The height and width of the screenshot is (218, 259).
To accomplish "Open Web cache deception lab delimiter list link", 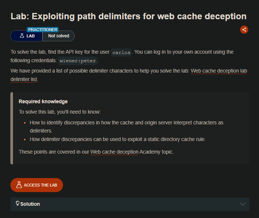I will click(x=219, y=71).
